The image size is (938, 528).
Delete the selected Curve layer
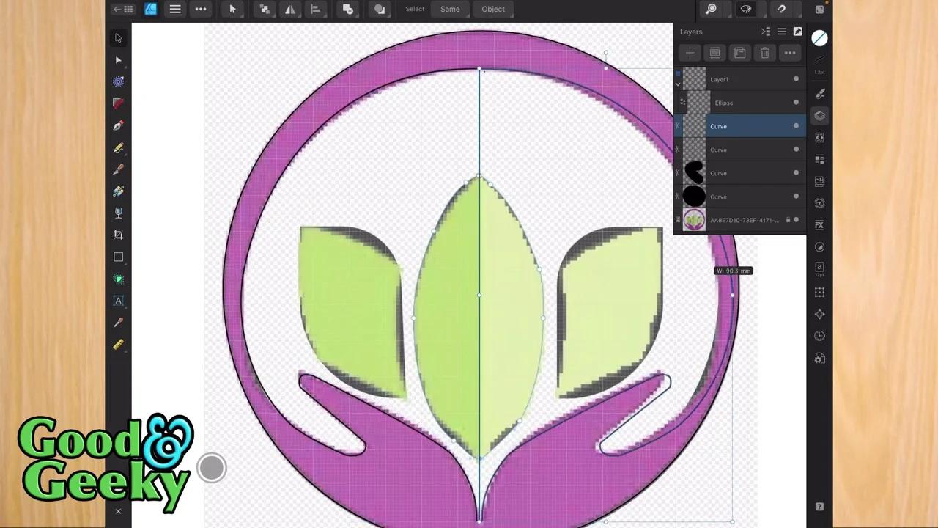click(x=765, y=53)
